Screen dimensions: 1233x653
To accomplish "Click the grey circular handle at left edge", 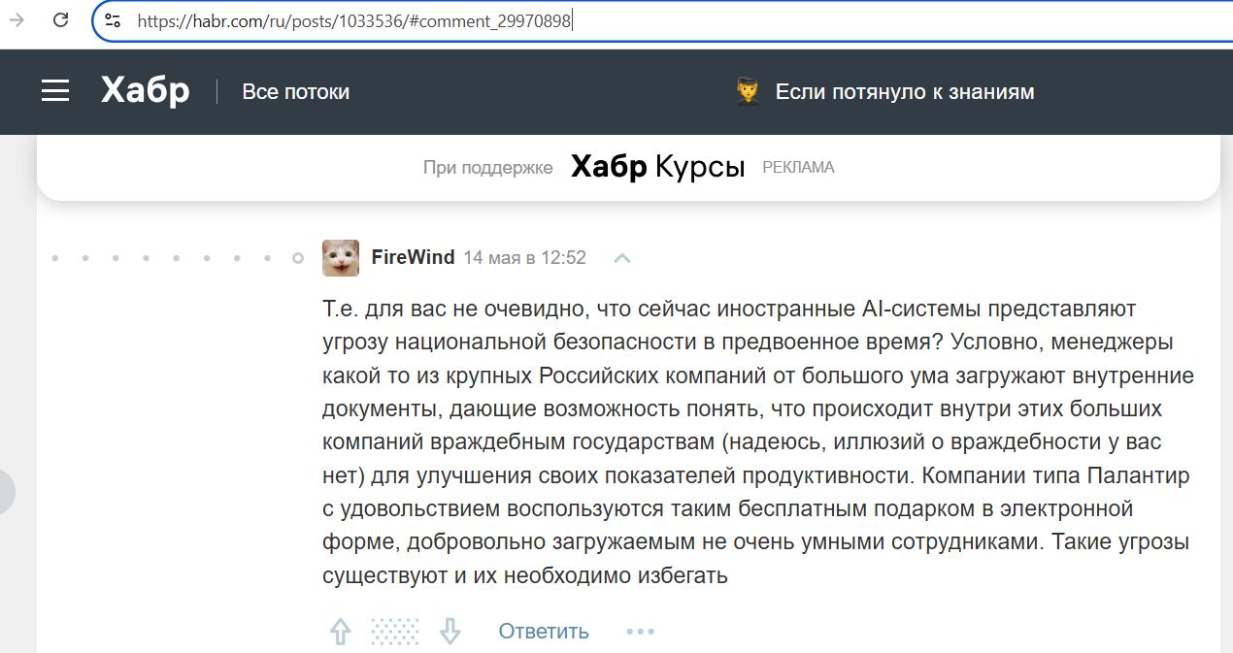I will (x=6, y=492).
